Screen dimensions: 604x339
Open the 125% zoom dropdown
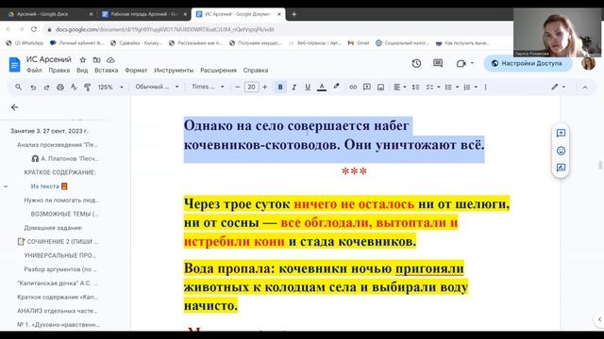pyautogui.click(x=110, y=88)
